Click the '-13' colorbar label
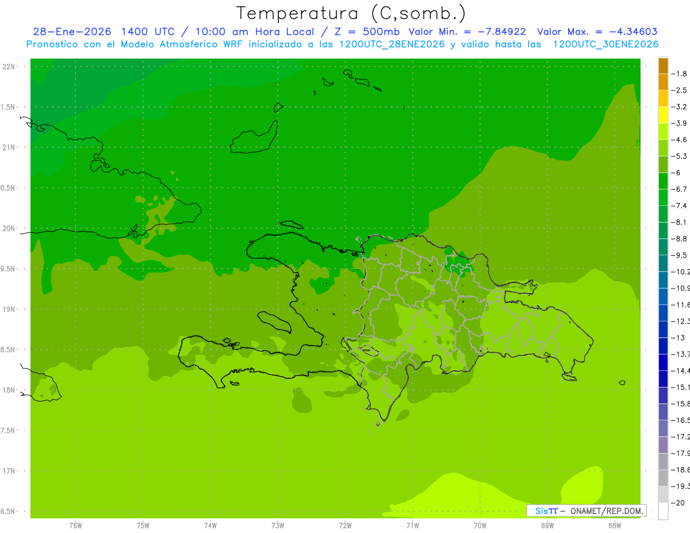Screen dimensions: 690x533 tap(678, 338)
